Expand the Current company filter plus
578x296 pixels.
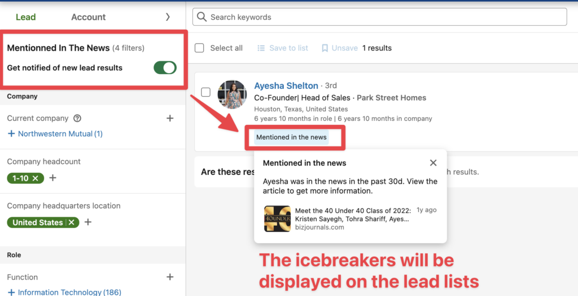(x=169, y=118)
